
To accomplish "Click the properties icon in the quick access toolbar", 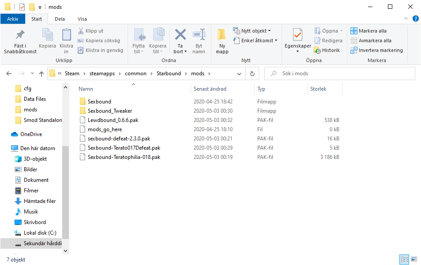I will 22,7.
